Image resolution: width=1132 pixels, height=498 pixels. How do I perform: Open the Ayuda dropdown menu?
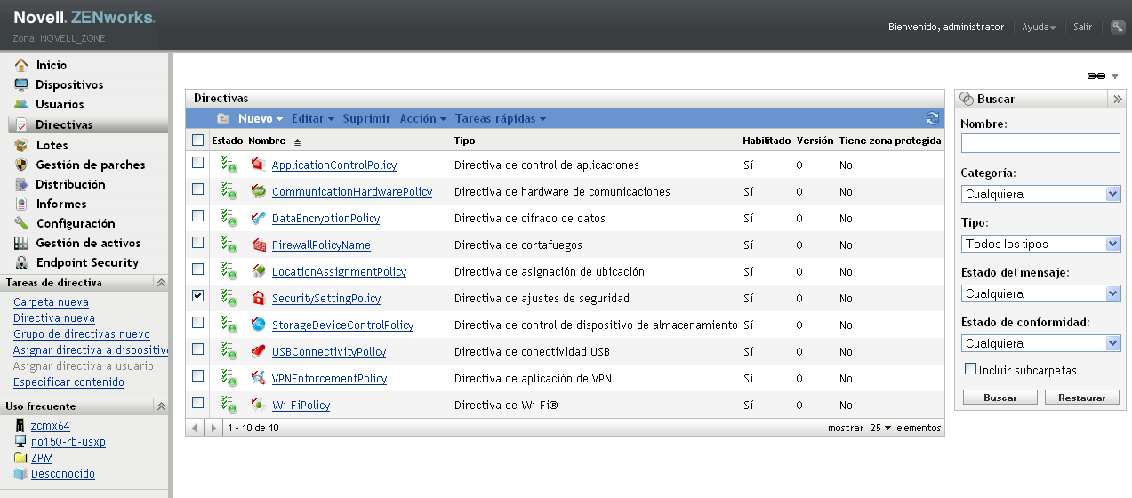click(x=1039, y=27)
